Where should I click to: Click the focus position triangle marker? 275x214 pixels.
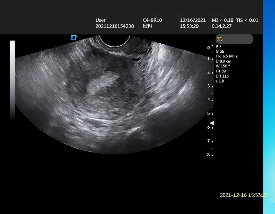coord(211,123)
